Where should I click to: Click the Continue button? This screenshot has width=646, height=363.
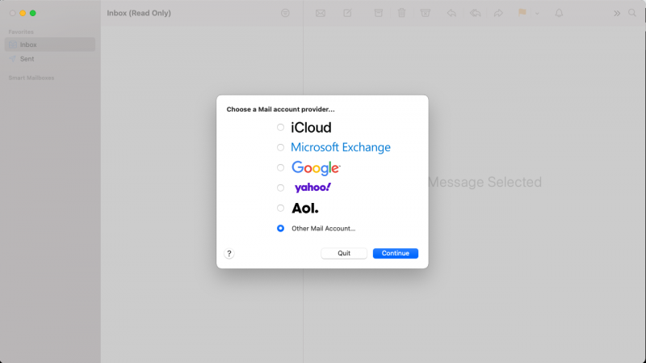coord(396,253)
